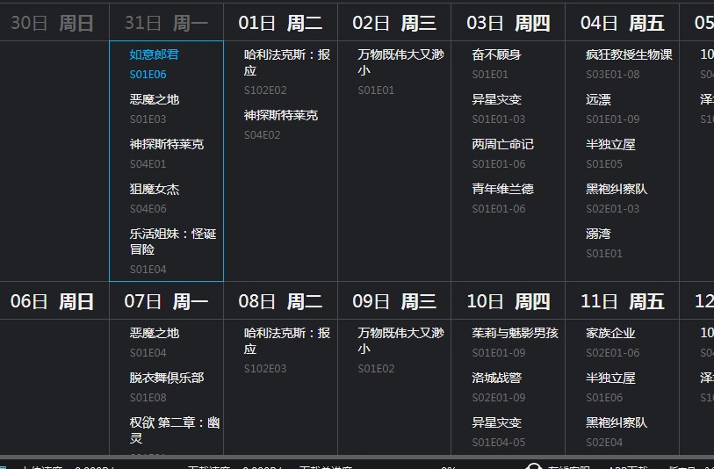The height and width of the screenshot is (469, 714).
Task: Select 茱莉与魅影男孩 S01E01-09
Action: click(x=515, y=333)
